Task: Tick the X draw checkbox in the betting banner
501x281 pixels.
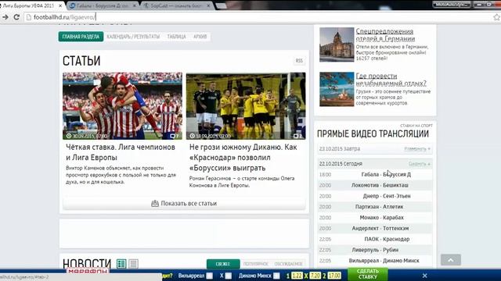Action: (228, 276)
